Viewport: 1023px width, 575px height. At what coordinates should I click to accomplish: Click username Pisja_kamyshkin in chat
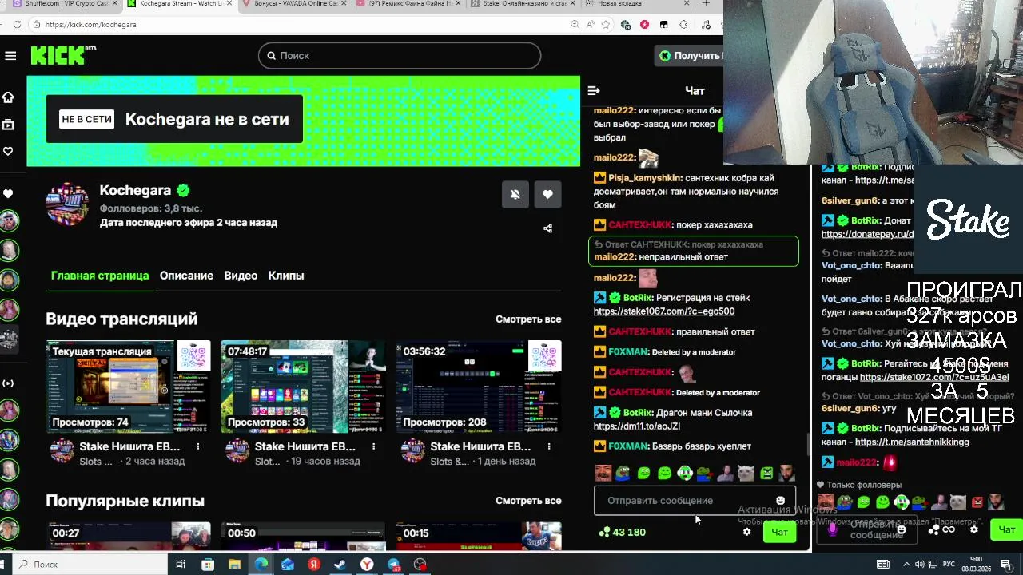tap(645, 178)
